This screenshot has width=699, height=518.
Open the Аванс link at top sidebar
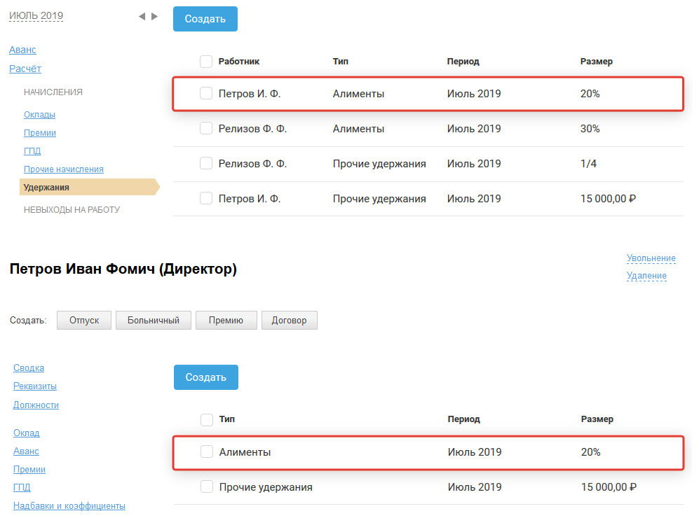coord(22,50)
